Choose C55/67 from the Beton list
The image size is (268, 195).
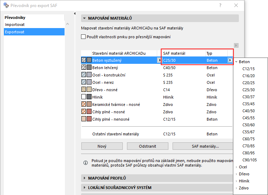(x=248, y=132)
